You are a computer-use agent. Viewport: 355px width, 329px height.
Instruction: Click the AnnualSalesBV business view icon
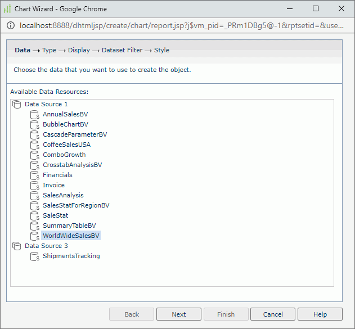[35, 114]
